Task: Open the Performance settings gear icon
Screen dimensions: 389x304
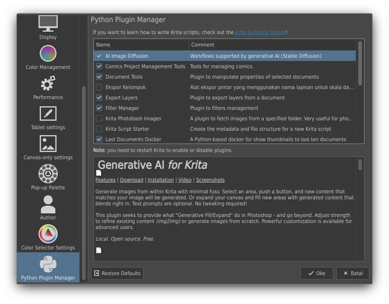Action: coord(48,83)
